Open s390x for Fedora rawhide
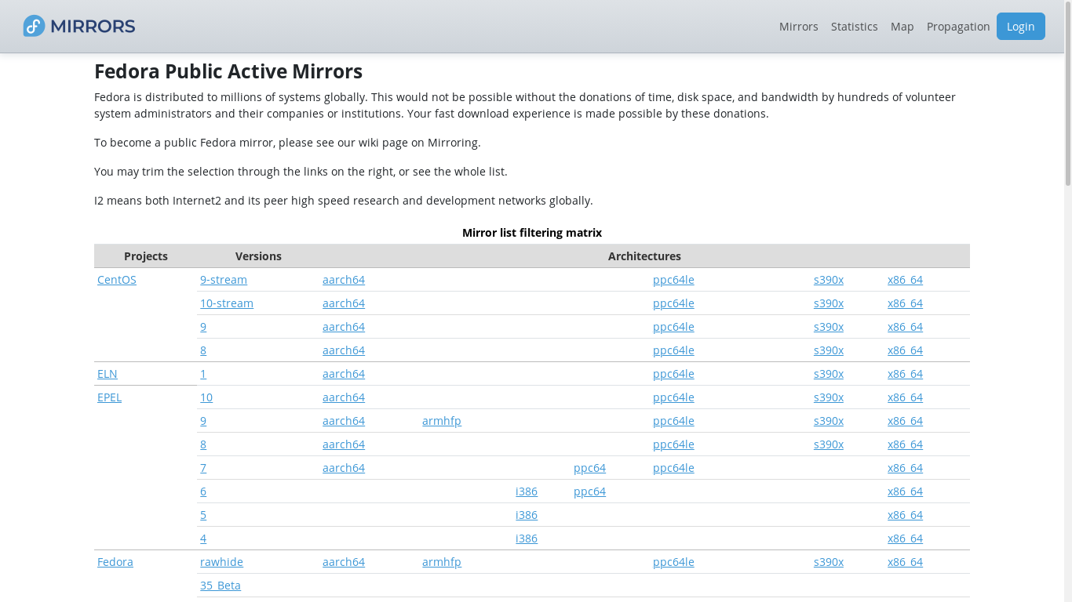 click(x=829, y=562)
